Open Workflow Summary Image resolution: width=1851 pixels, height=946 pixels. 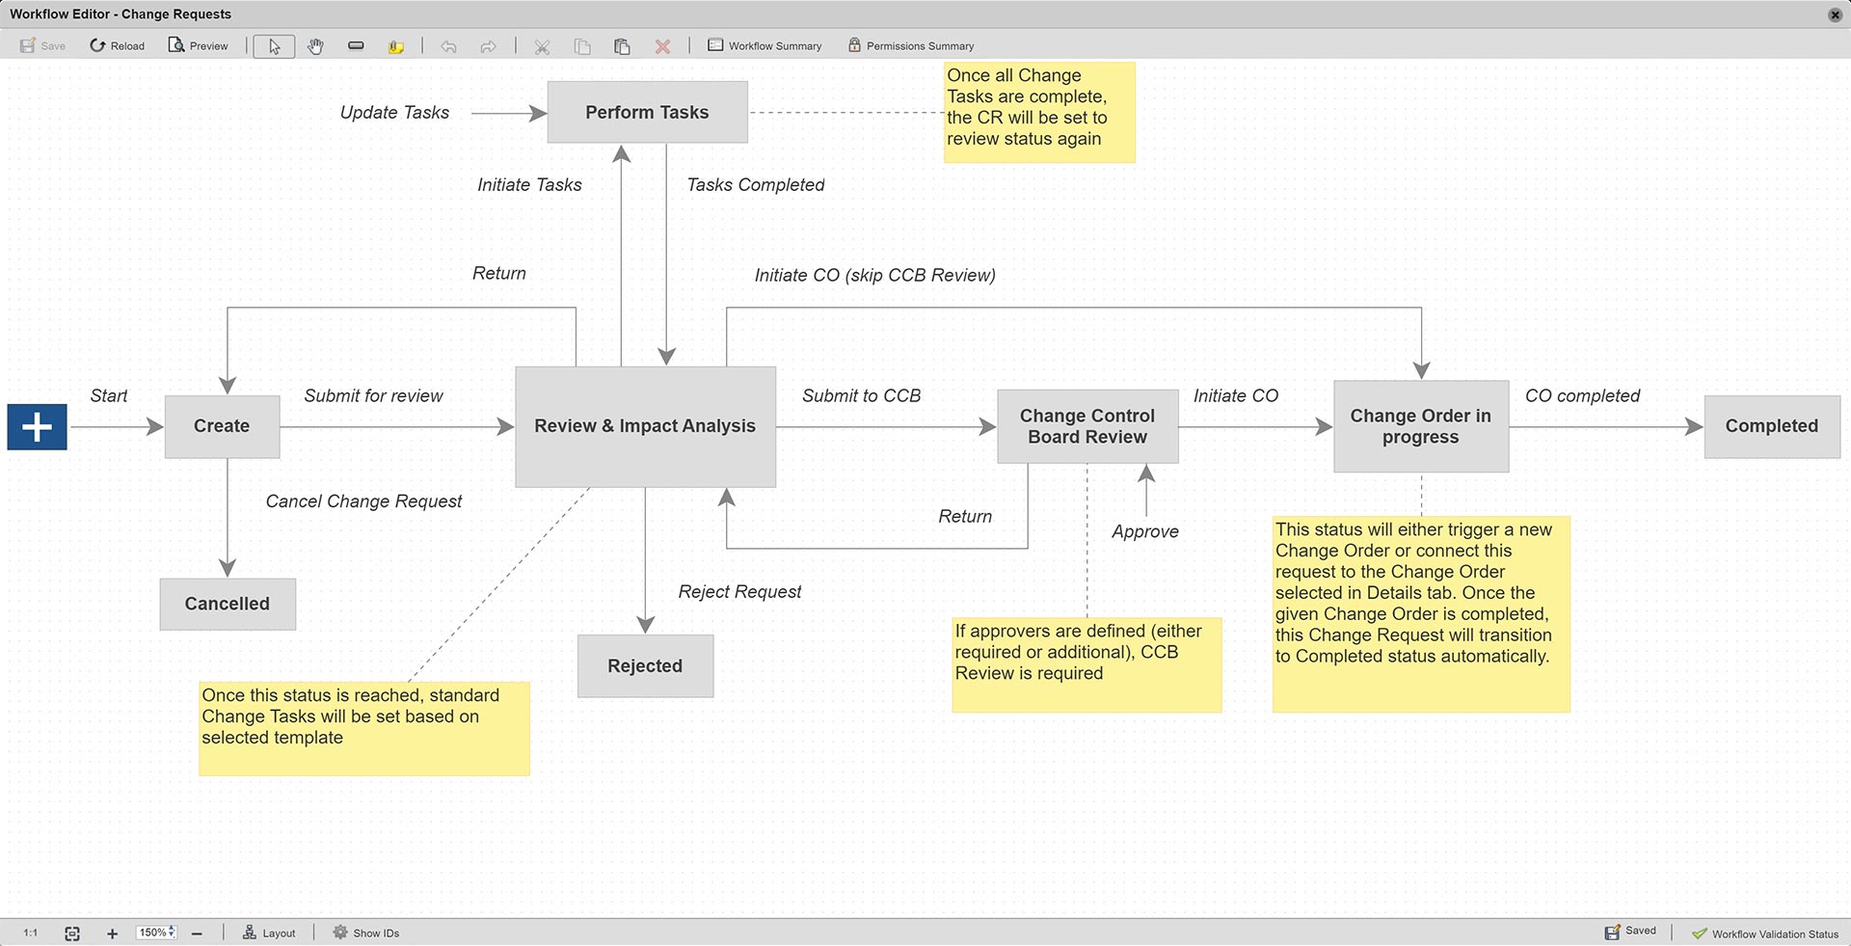(x=765, y=45)
